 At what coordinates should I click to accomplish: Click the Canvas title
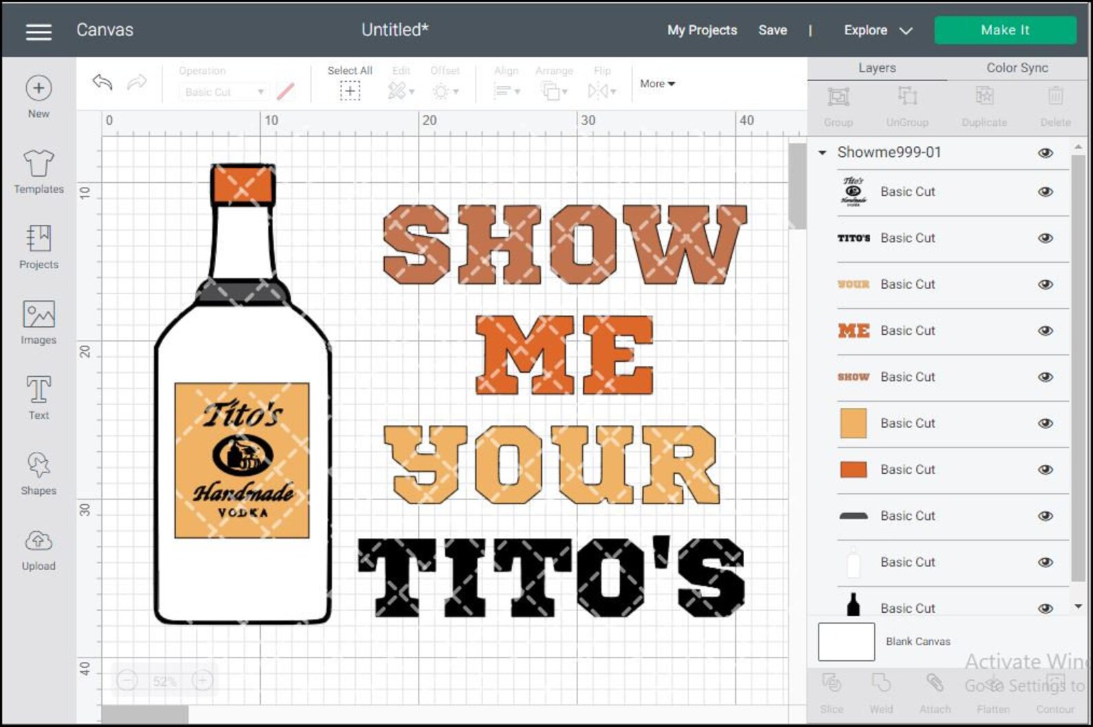(x=105, y=30)
